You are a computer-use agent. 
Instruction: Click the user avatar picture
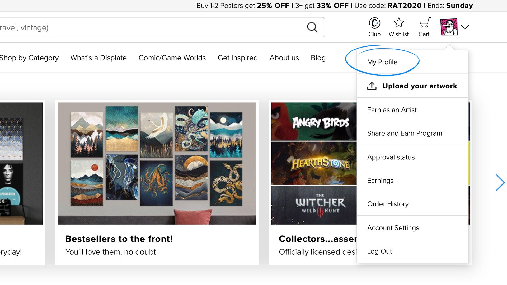click(x=449, y=27)
